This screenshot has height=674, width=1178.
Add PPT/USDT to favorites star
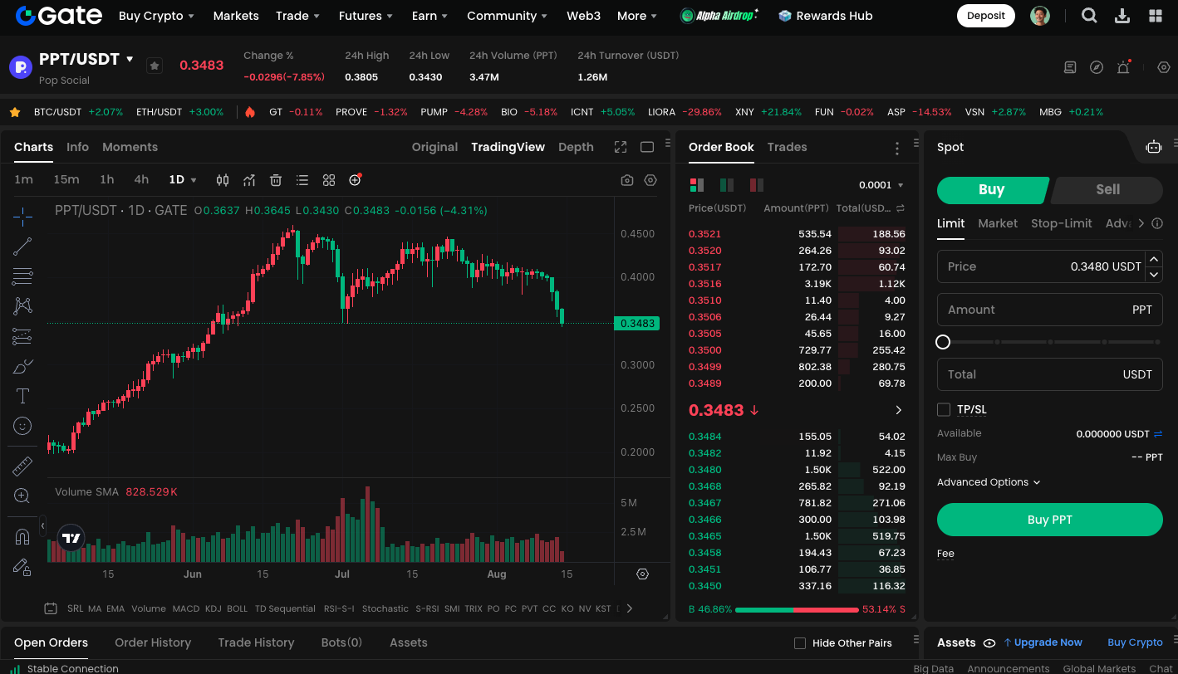tap(155, 66)
